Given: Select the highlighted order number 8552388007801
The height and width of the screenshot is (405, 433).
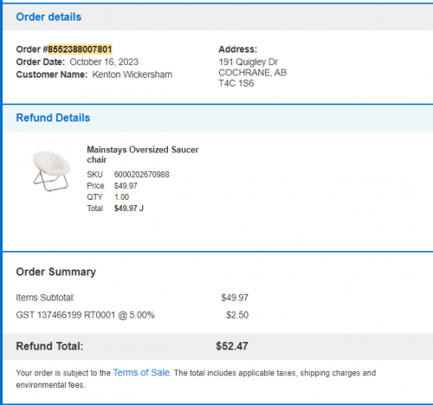Looking at the screenshot, I should pos(80,49).
